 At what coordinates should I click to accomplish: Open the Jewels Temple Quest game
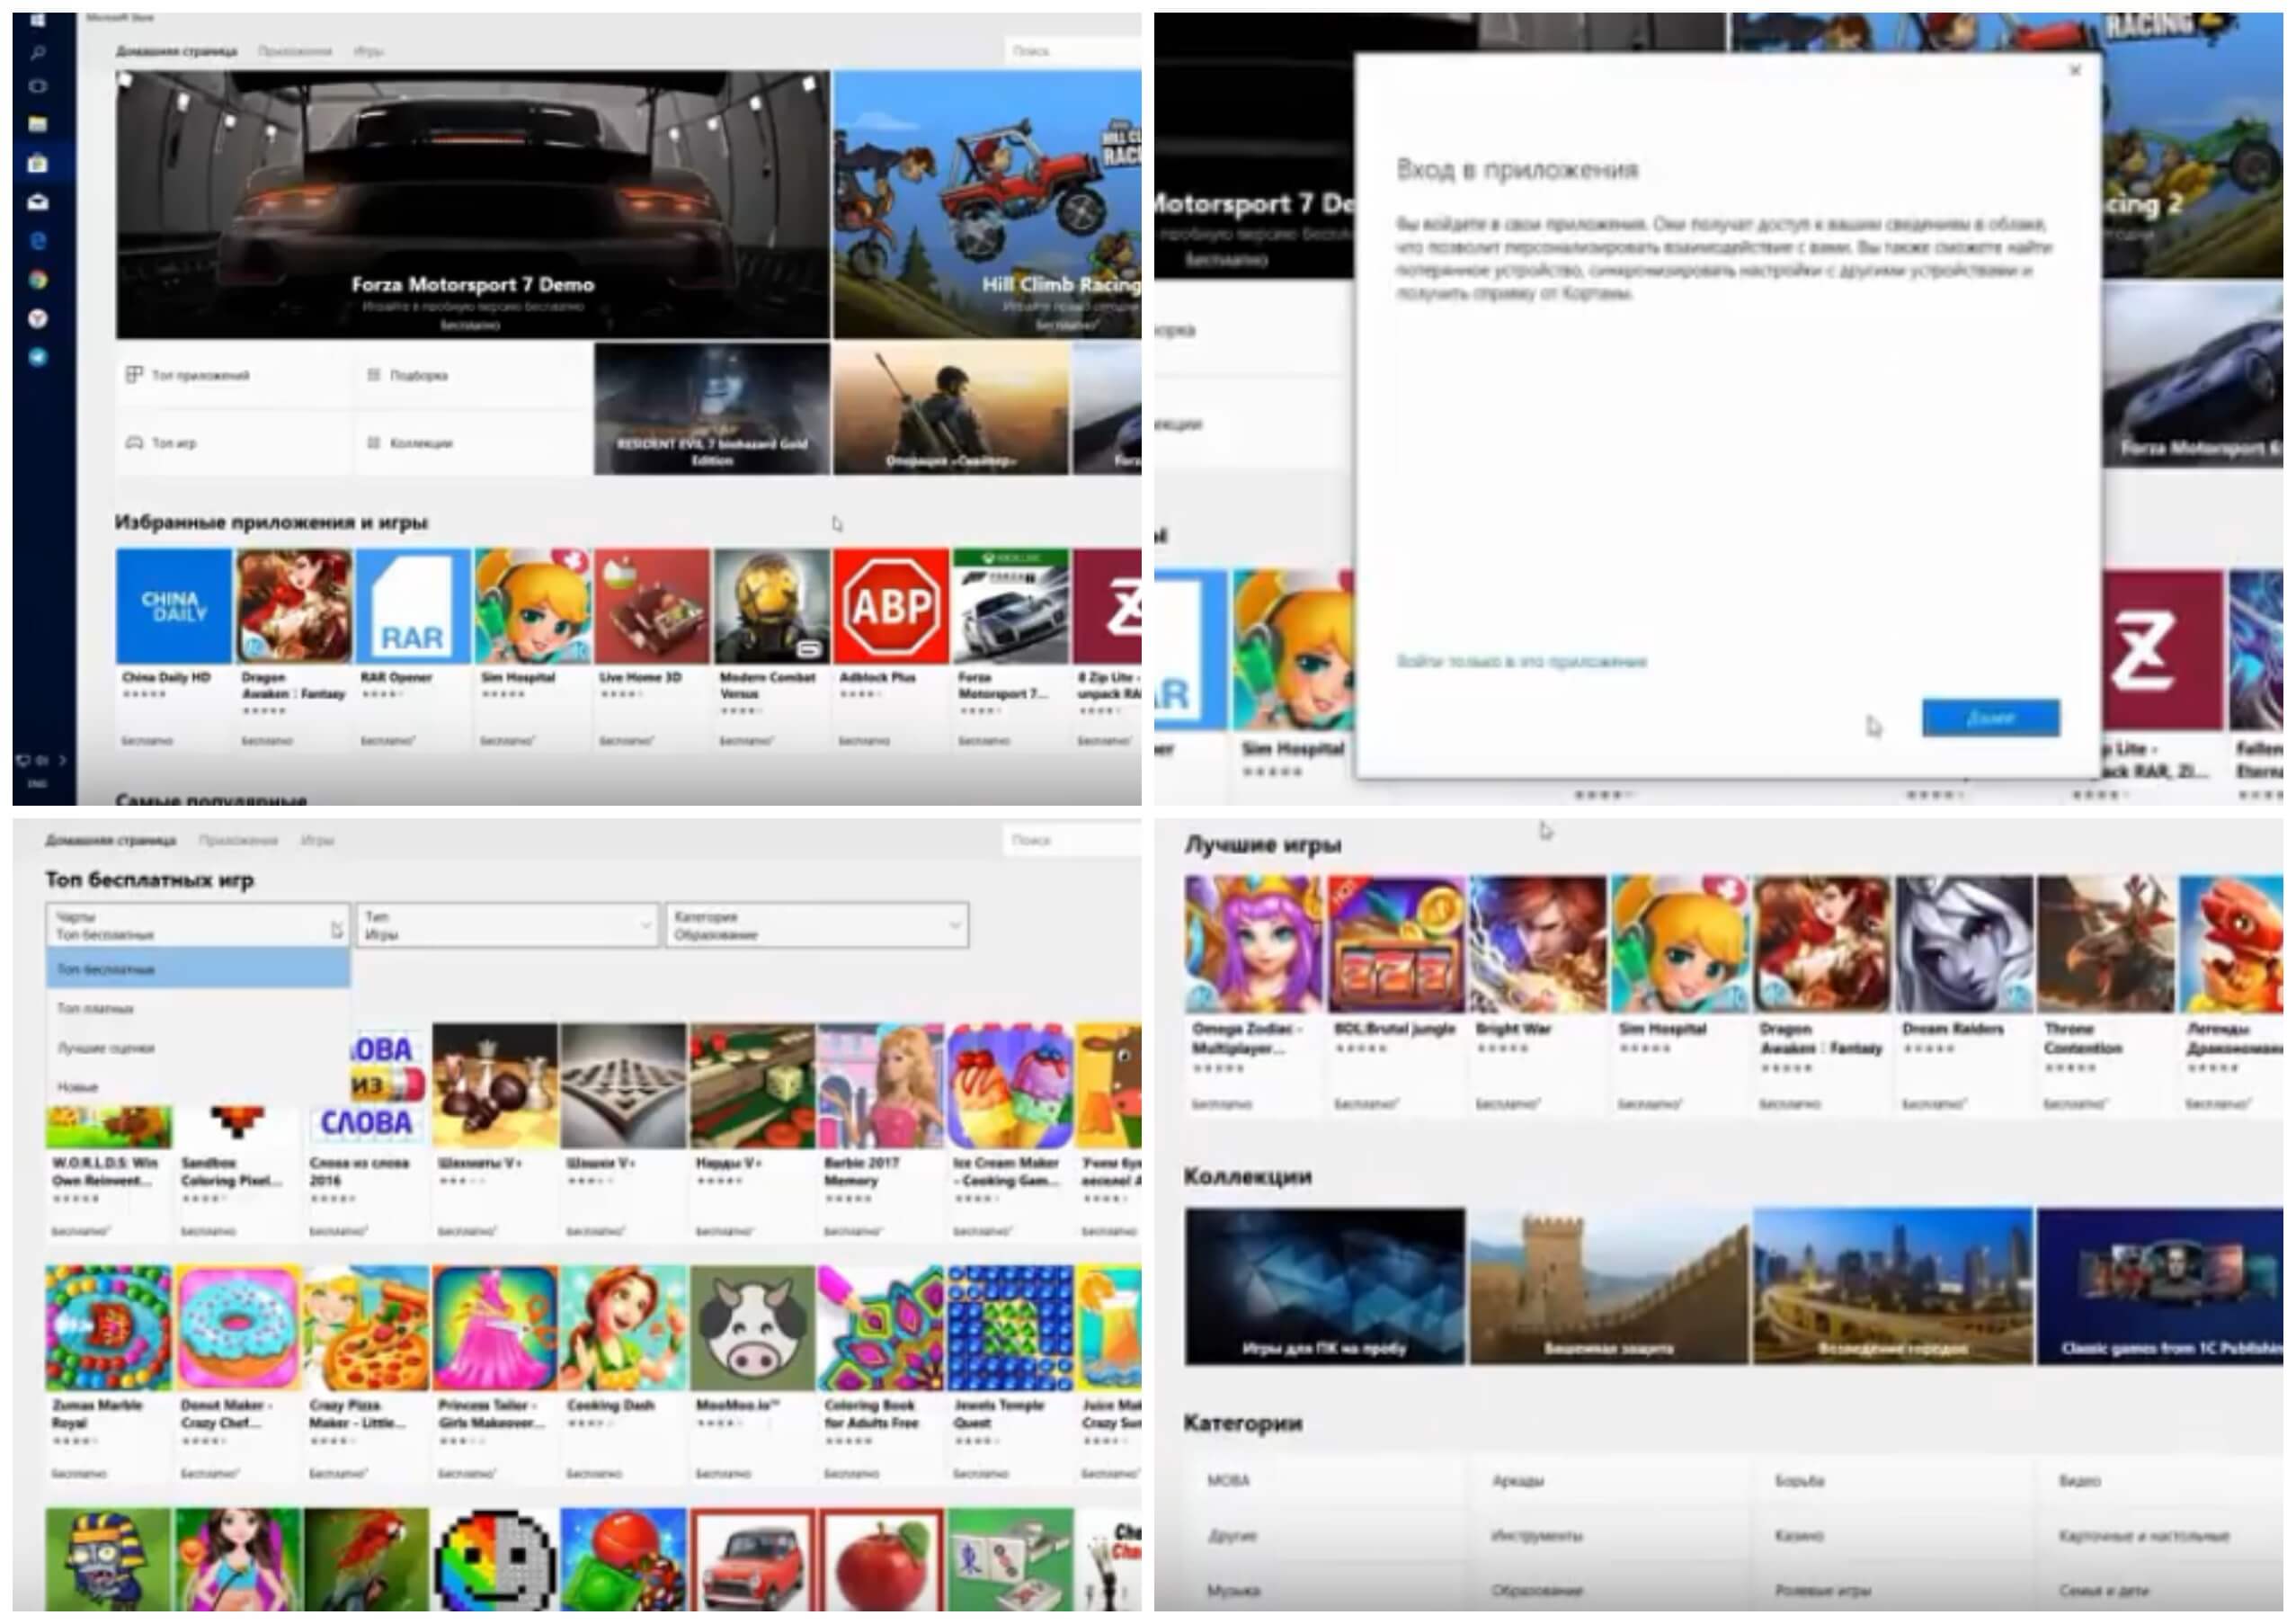coord(1010,1374)
